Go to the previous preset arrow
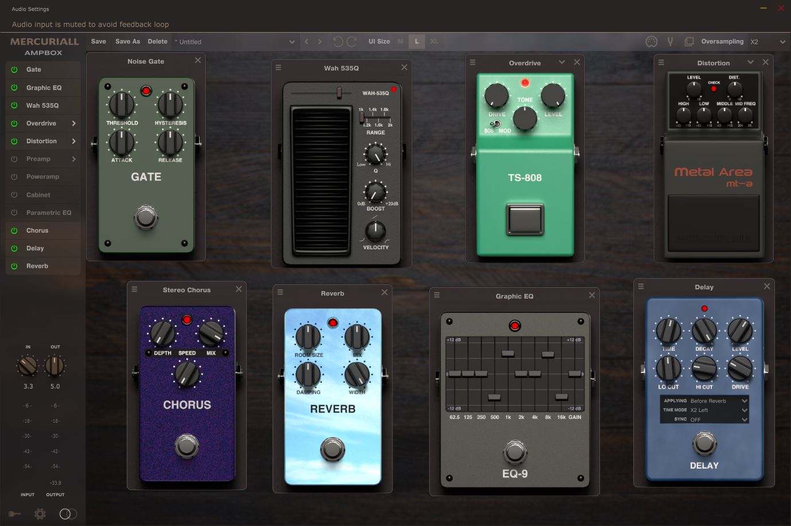791x526 pixels. click(x=306, y=41)
